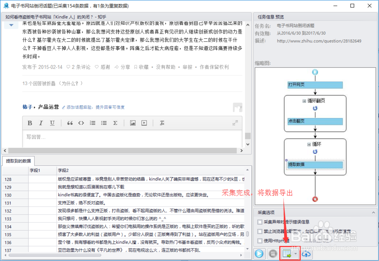Select the 提取到的数据 tab
The image size is (379, 261).
tap(18, 161)
